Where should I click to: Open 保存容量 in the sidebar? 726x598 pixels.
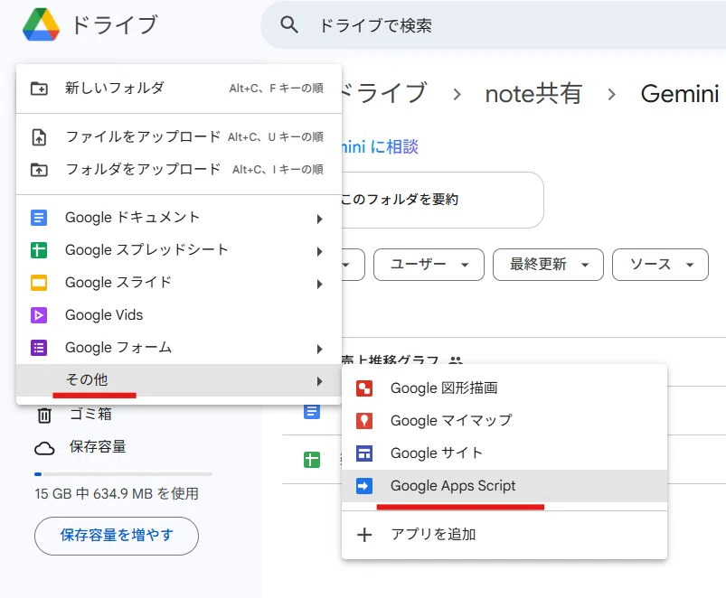click(x=98, y=447)
